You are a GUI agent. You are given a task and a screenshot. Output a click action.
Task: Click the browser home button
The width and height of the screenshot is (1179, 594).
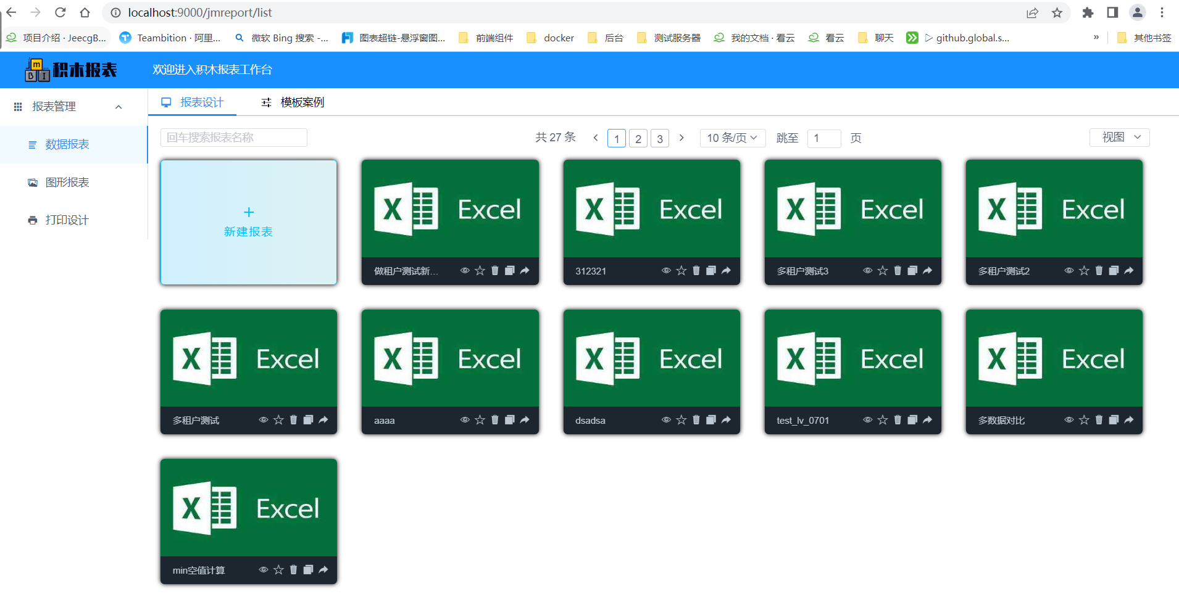coord(85,12)
